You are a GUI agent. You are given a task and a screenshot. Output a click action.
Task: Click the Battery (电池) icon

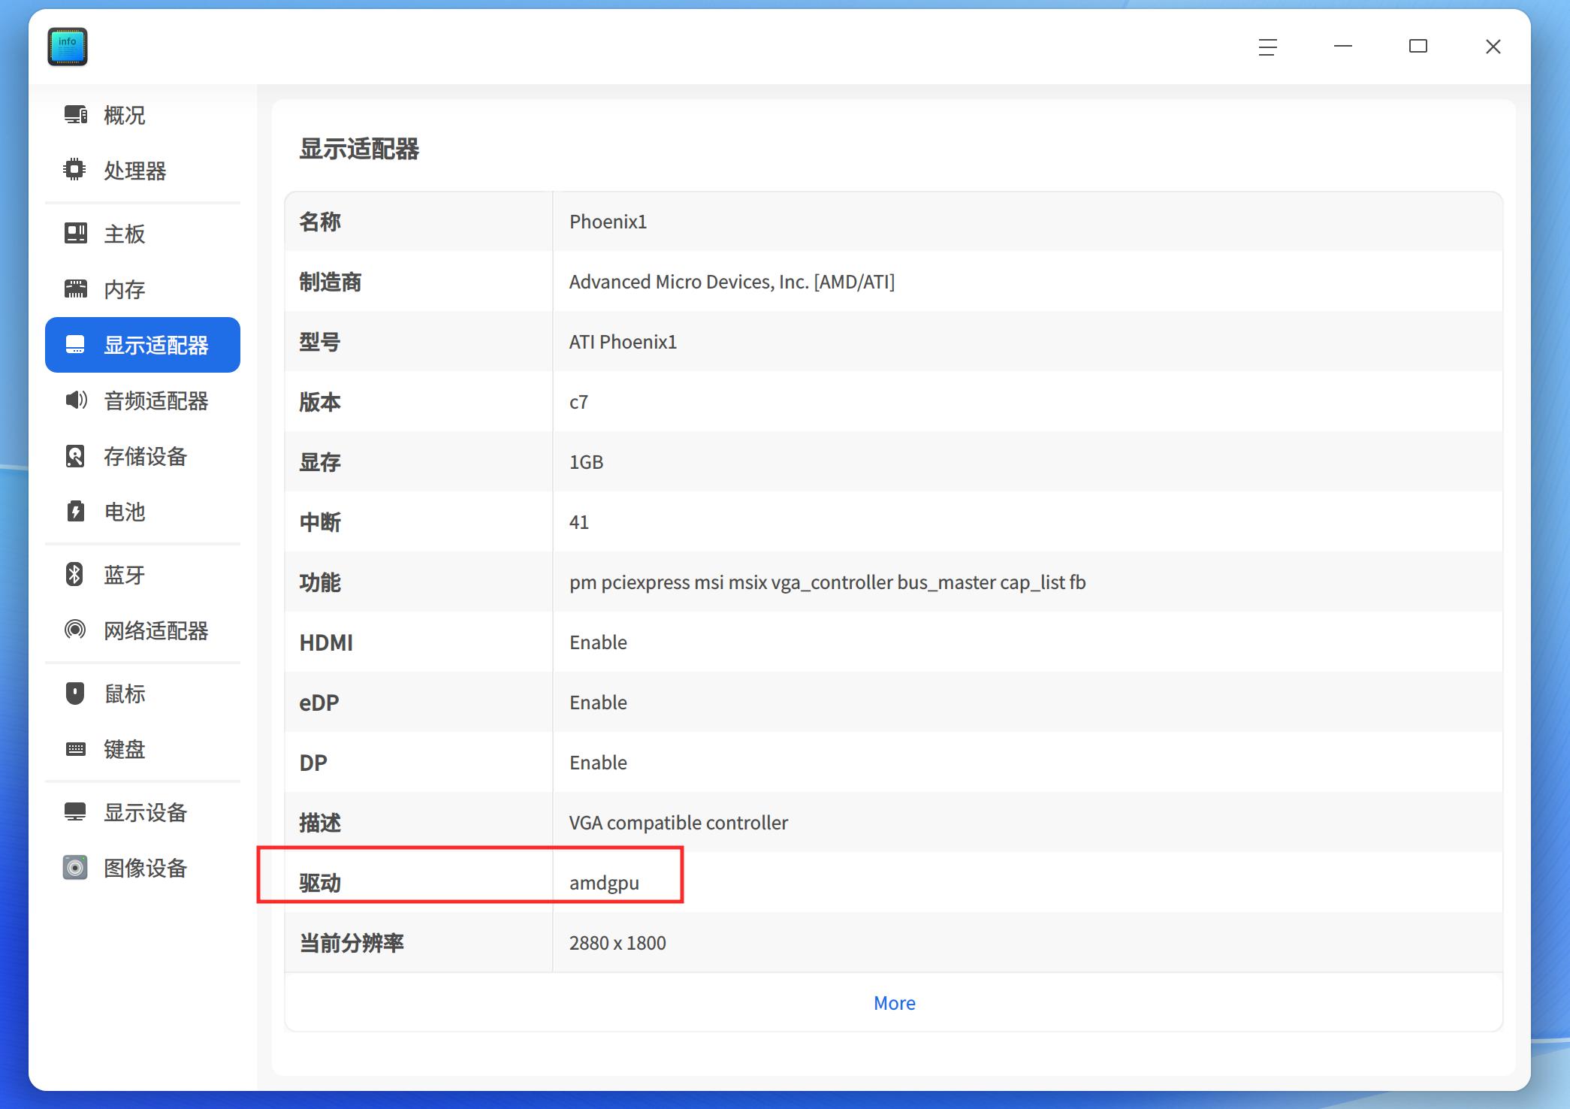(75, 512)
